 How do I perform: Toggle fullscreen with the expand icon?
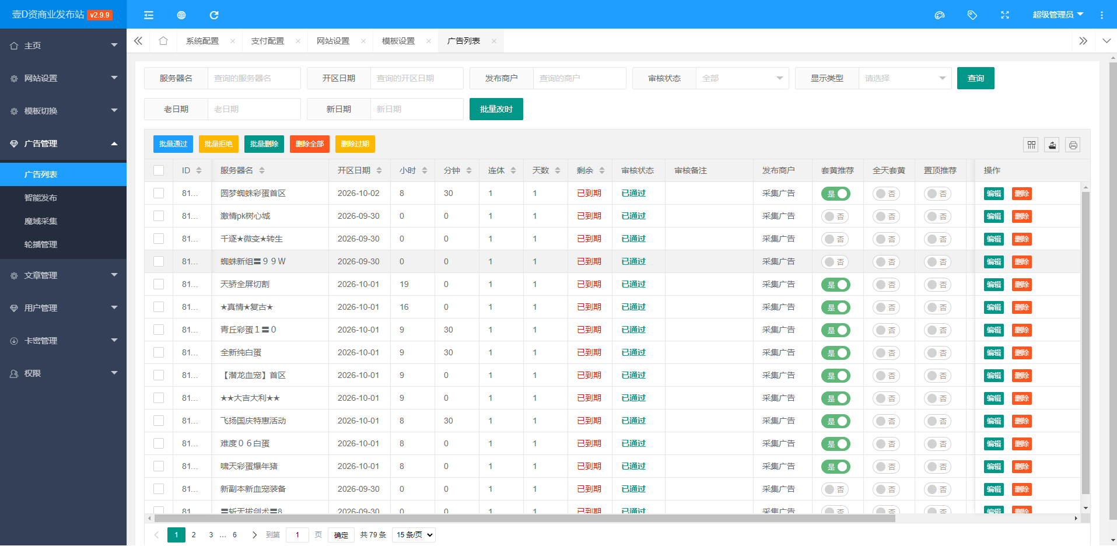[x=1005, y=15]
